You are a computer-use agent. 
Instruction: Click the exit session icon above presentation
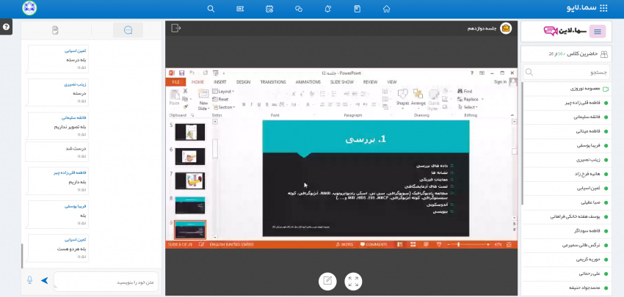pyautogui.click(x=175, y=28)
